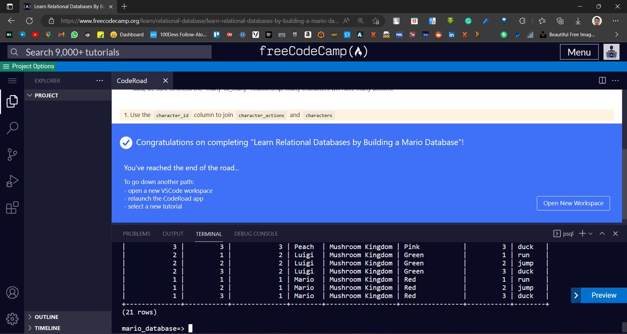Open the Gmail bookmark
The width and height of the screenshot is (627, 334).
(61, 34)
